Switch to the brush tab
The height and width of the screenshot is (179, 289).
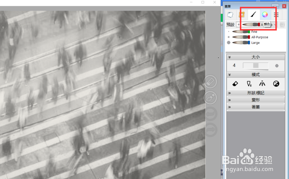click(253, 15)
